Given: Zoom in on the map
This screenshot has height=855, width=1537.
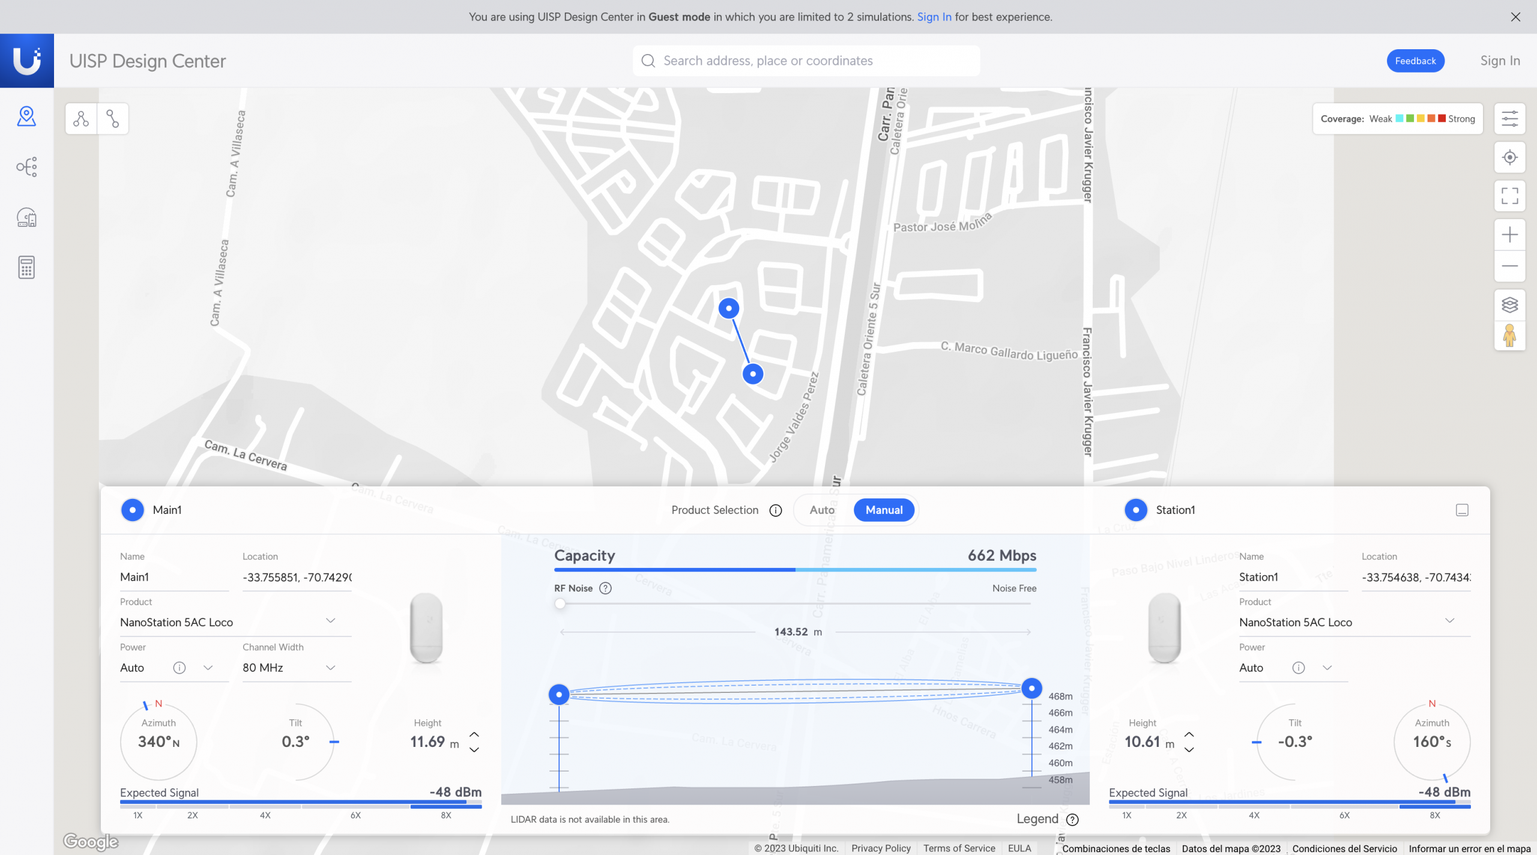Looking at the screenshot, I should pyautogui.click(x=1509, y=235).
